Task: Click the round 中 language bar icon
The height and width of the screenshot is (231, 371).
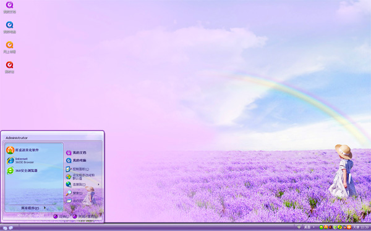Action: pos(299,227)
